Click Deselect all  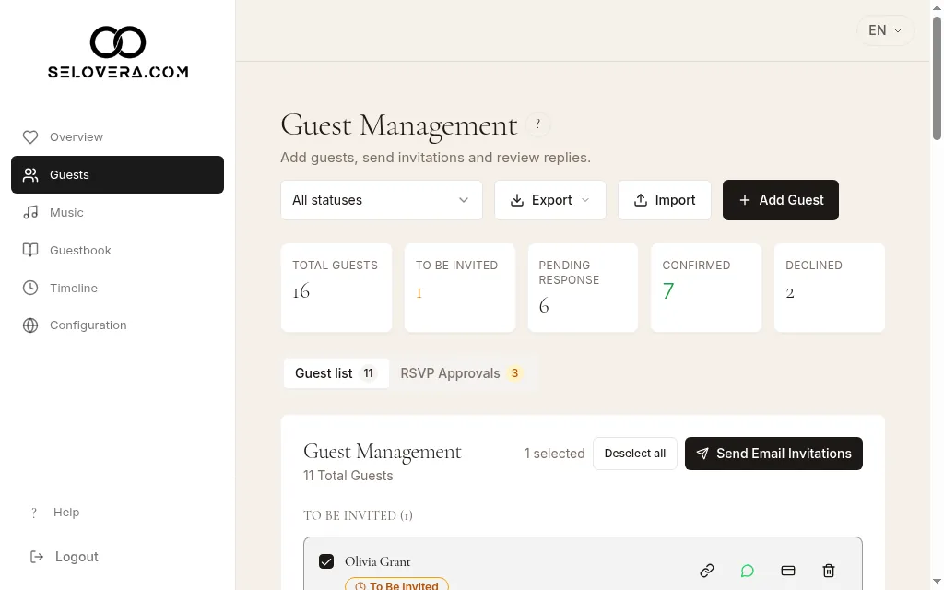(x=634, y=454)
